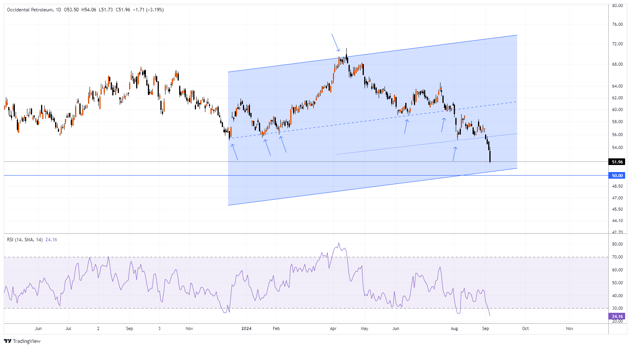The height and width of the screenshot is (348, 631).
Task: Click the 40.00 RSI axis label
Action: point(617,296)
